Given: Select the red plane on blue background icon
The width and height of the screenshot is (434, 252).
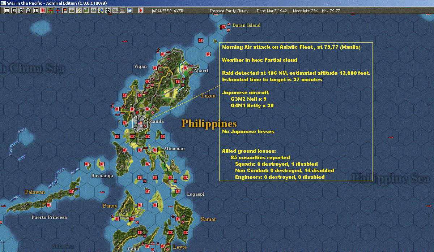Looking at the screenshot, I should click(x=57, y=10).
